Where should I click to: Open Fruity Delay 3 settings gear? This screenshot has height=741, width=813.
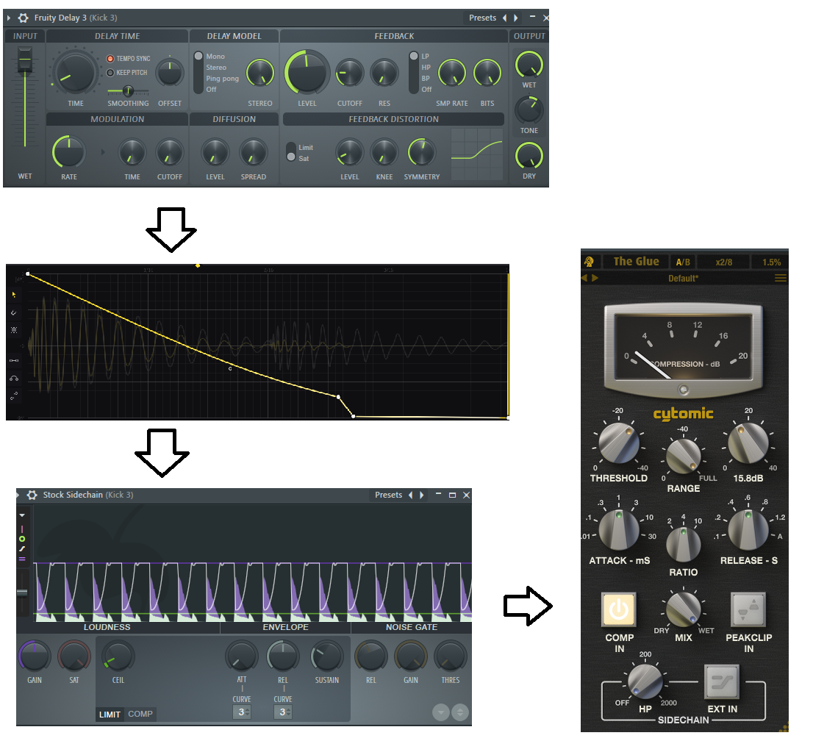(23, 18)
